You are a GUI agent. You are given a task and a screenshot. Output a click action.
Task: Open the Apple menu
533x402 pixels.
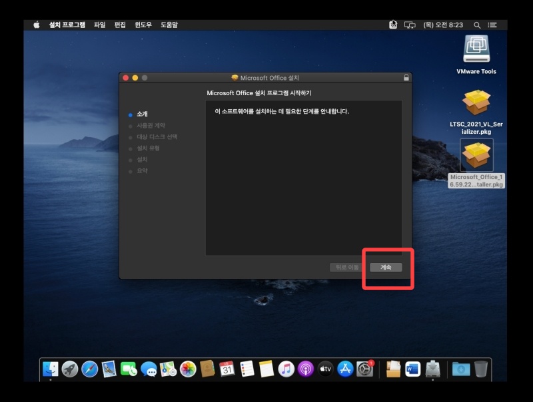(37, 25)
